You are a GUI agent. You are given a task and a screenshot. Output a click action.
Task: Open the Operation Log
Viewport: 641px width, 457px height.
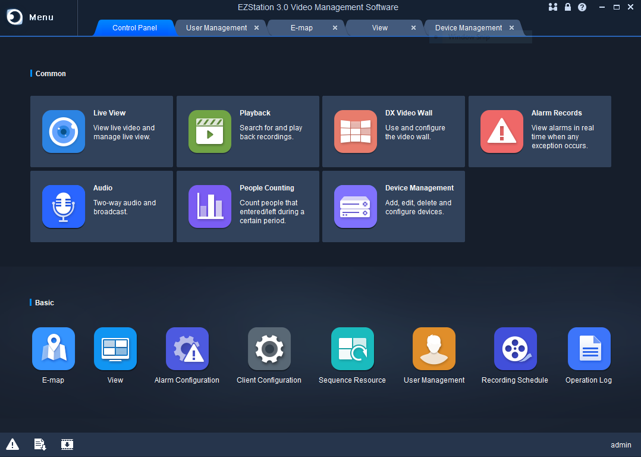[589, 349]
